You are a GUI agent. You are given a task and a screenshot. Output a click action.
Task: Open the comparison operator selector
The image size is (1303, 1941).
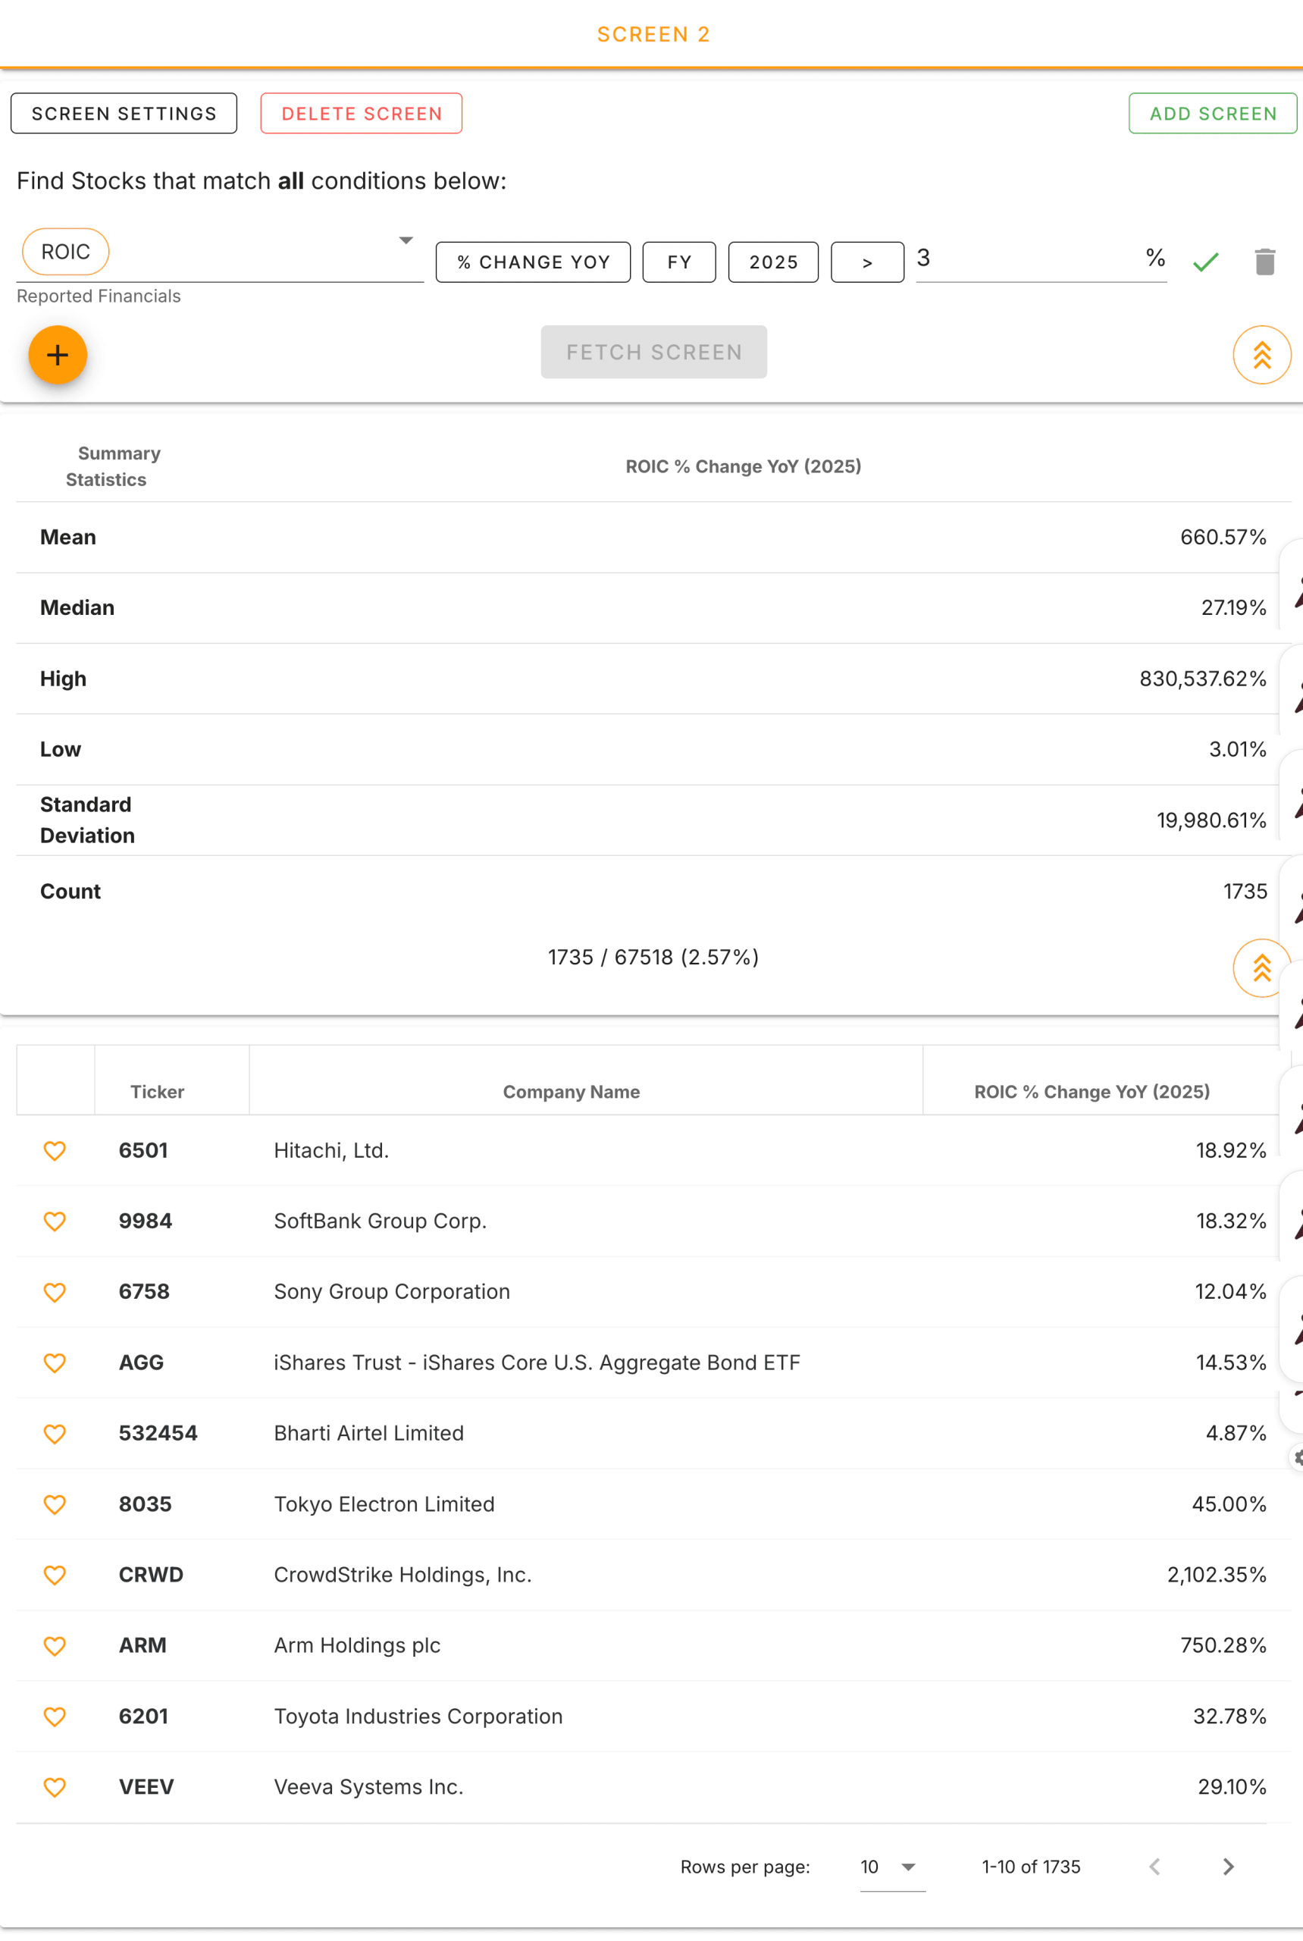coord(866,262)
